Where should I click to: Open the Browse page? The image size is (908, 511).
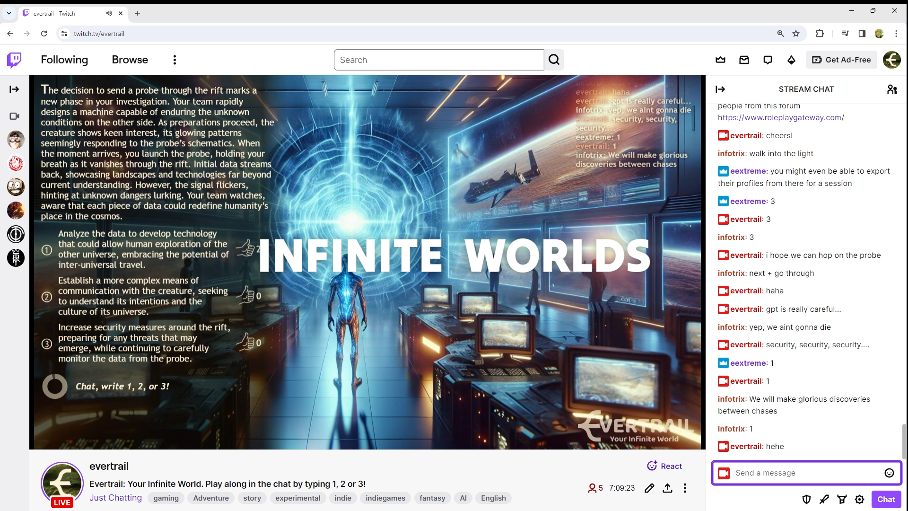pos(130,60)
